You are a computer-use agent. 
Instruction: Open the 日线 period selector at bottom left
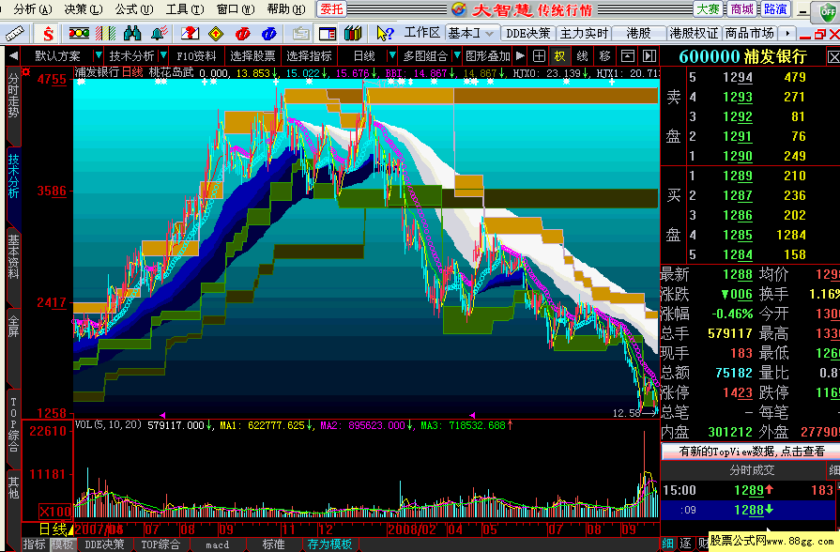pos(55,529)
